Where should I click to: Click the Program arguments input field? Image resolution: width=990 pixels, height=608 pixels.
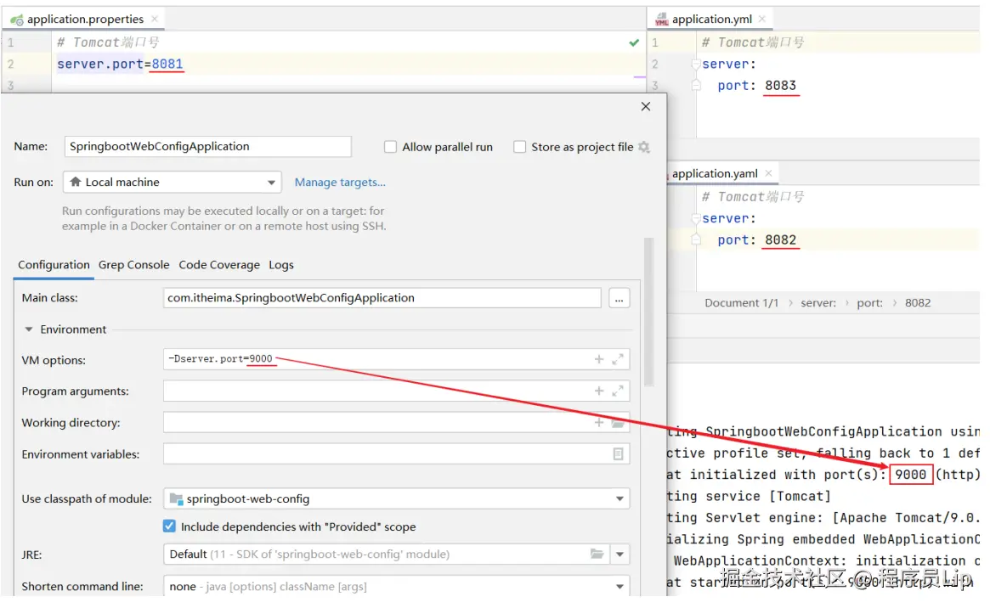tap(397, 391)
